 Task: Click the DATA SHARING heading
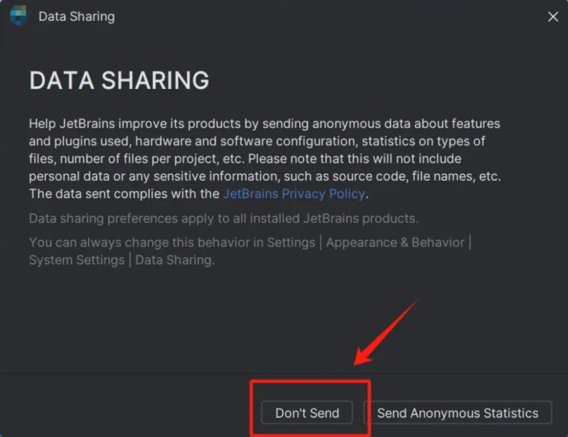click(119, 80)
